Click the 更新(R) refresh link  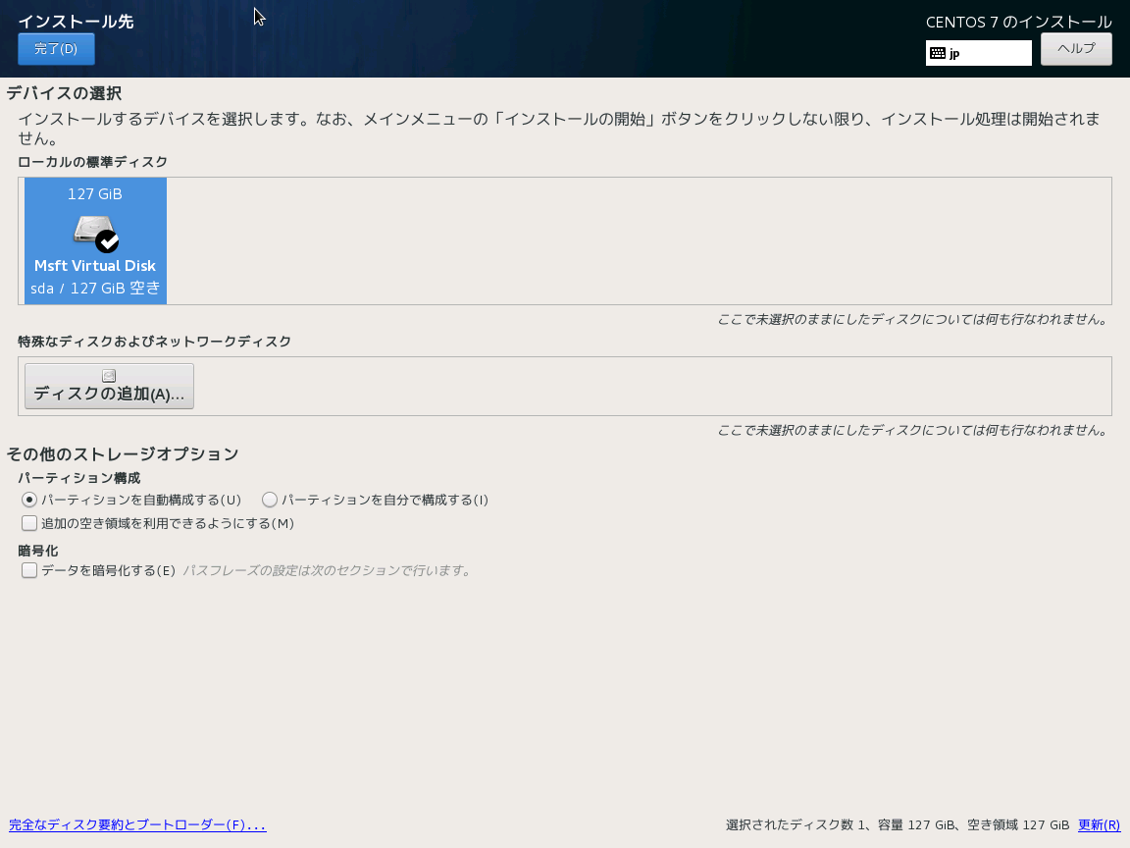click(x=1099, y=824)
